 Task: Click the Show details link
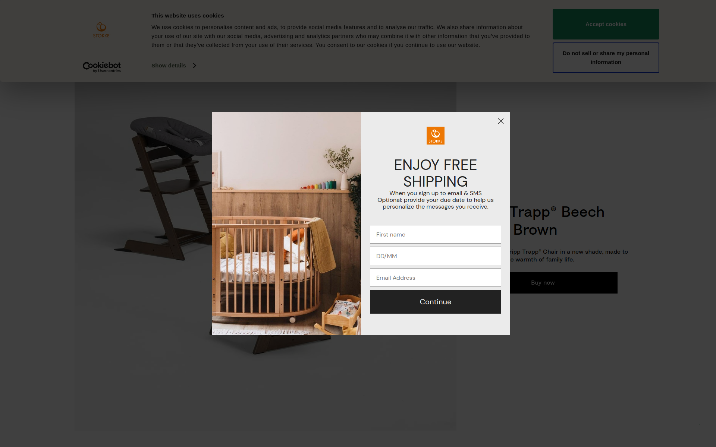[x=169, y=66]
